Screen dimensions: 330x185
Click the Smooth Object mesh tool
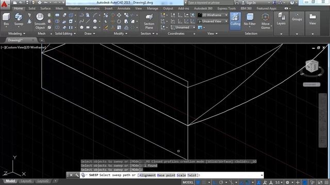40,21
